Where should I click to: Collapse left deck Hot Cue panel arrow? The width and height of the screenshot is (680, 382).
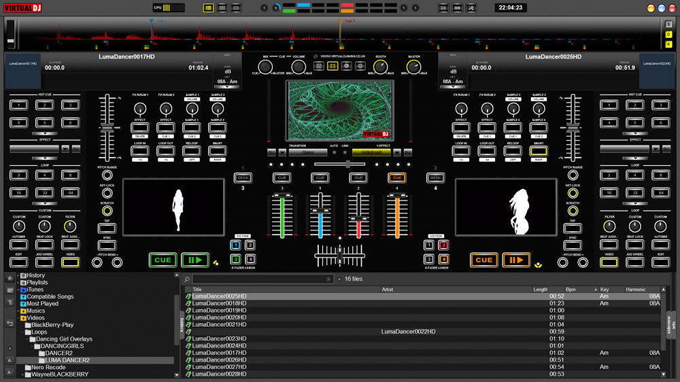[x=45, y=133]
